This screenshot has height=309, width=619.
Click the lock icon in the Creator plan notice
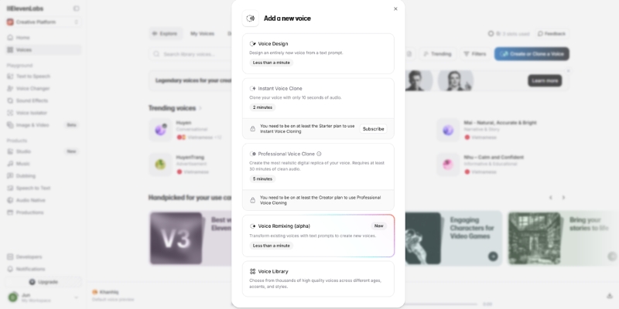pyautogui.click(x=252, y=200)
